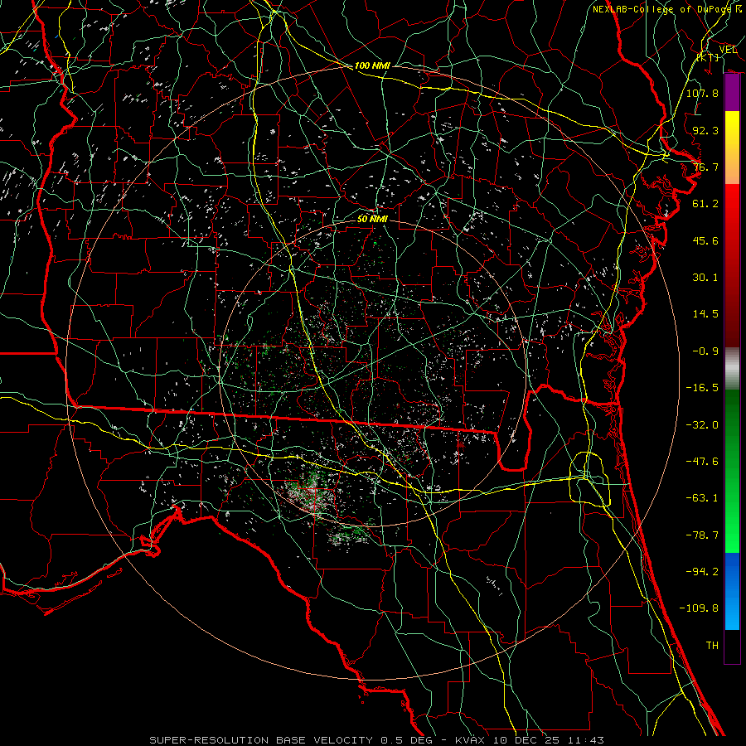
Task: Click the 0.5 DEG elevation text
Action: 406,740
